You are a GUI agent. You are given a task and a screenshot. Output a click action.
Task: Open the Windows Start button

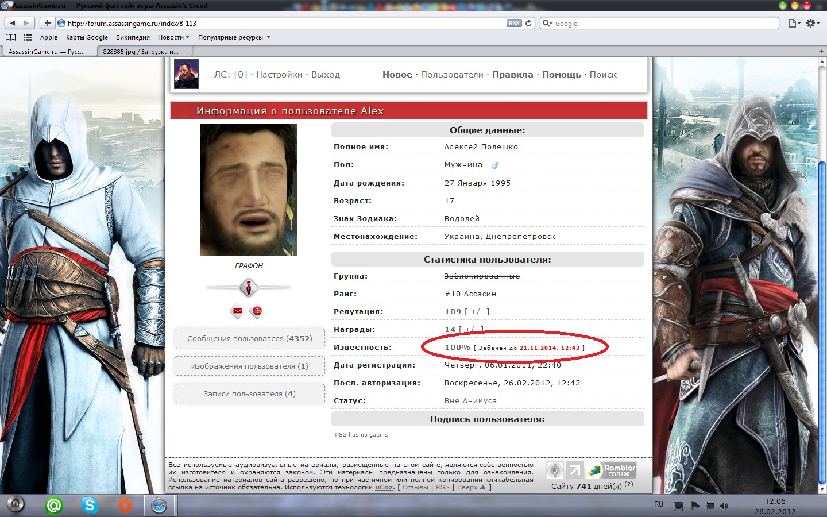[x=16, y=505]
